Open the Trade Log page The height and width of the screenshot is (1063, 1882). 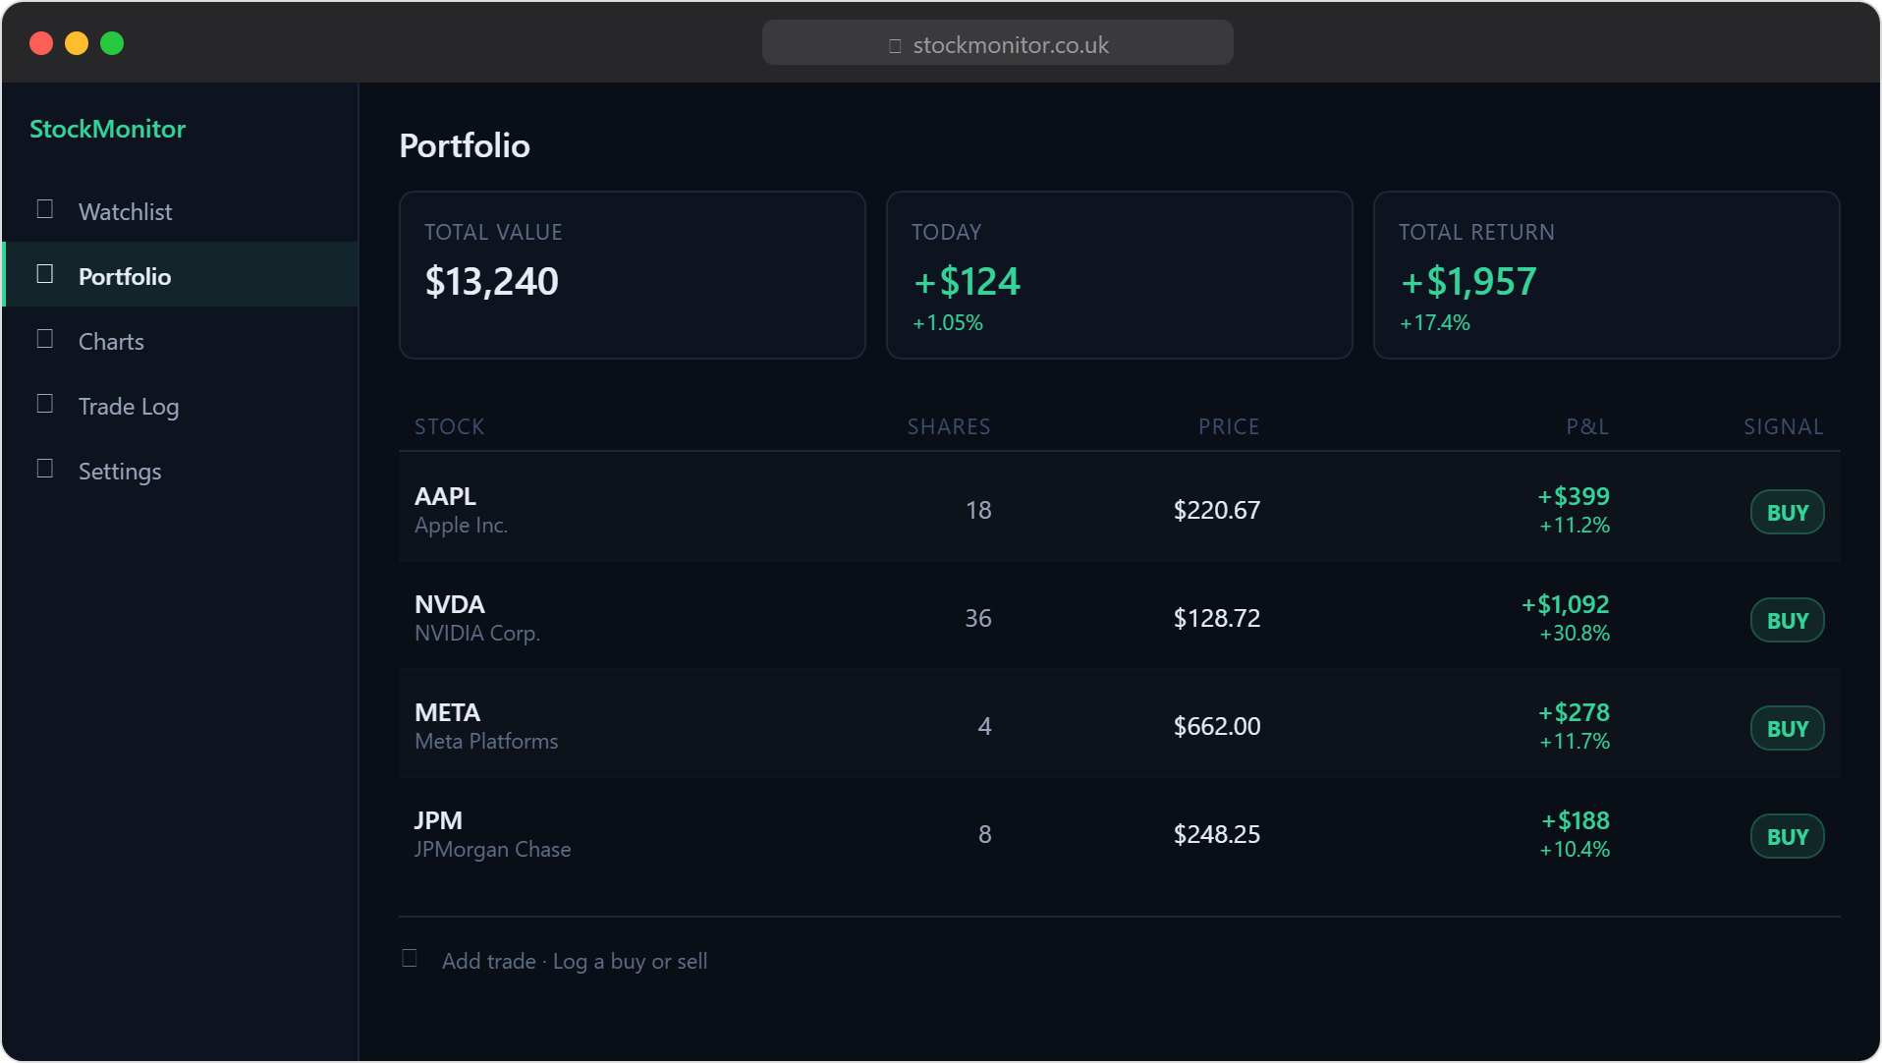pyautogui.click(x=181, y=405)
